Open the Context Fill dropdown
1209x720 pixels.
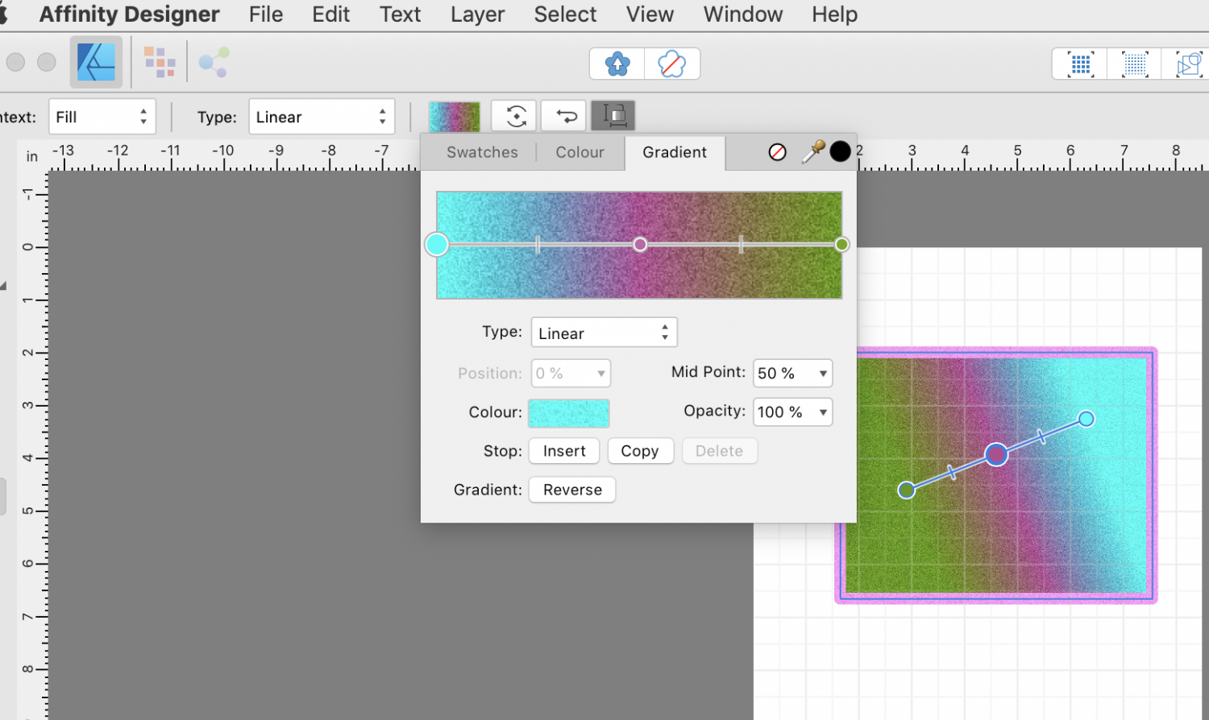coord(102,117)
